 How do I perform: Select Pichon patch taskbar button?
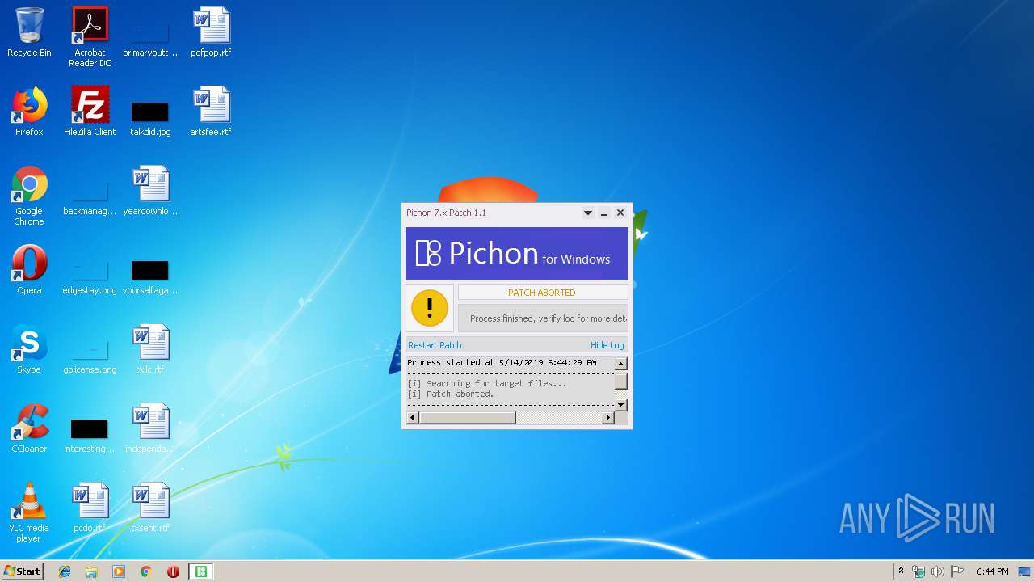201,571
